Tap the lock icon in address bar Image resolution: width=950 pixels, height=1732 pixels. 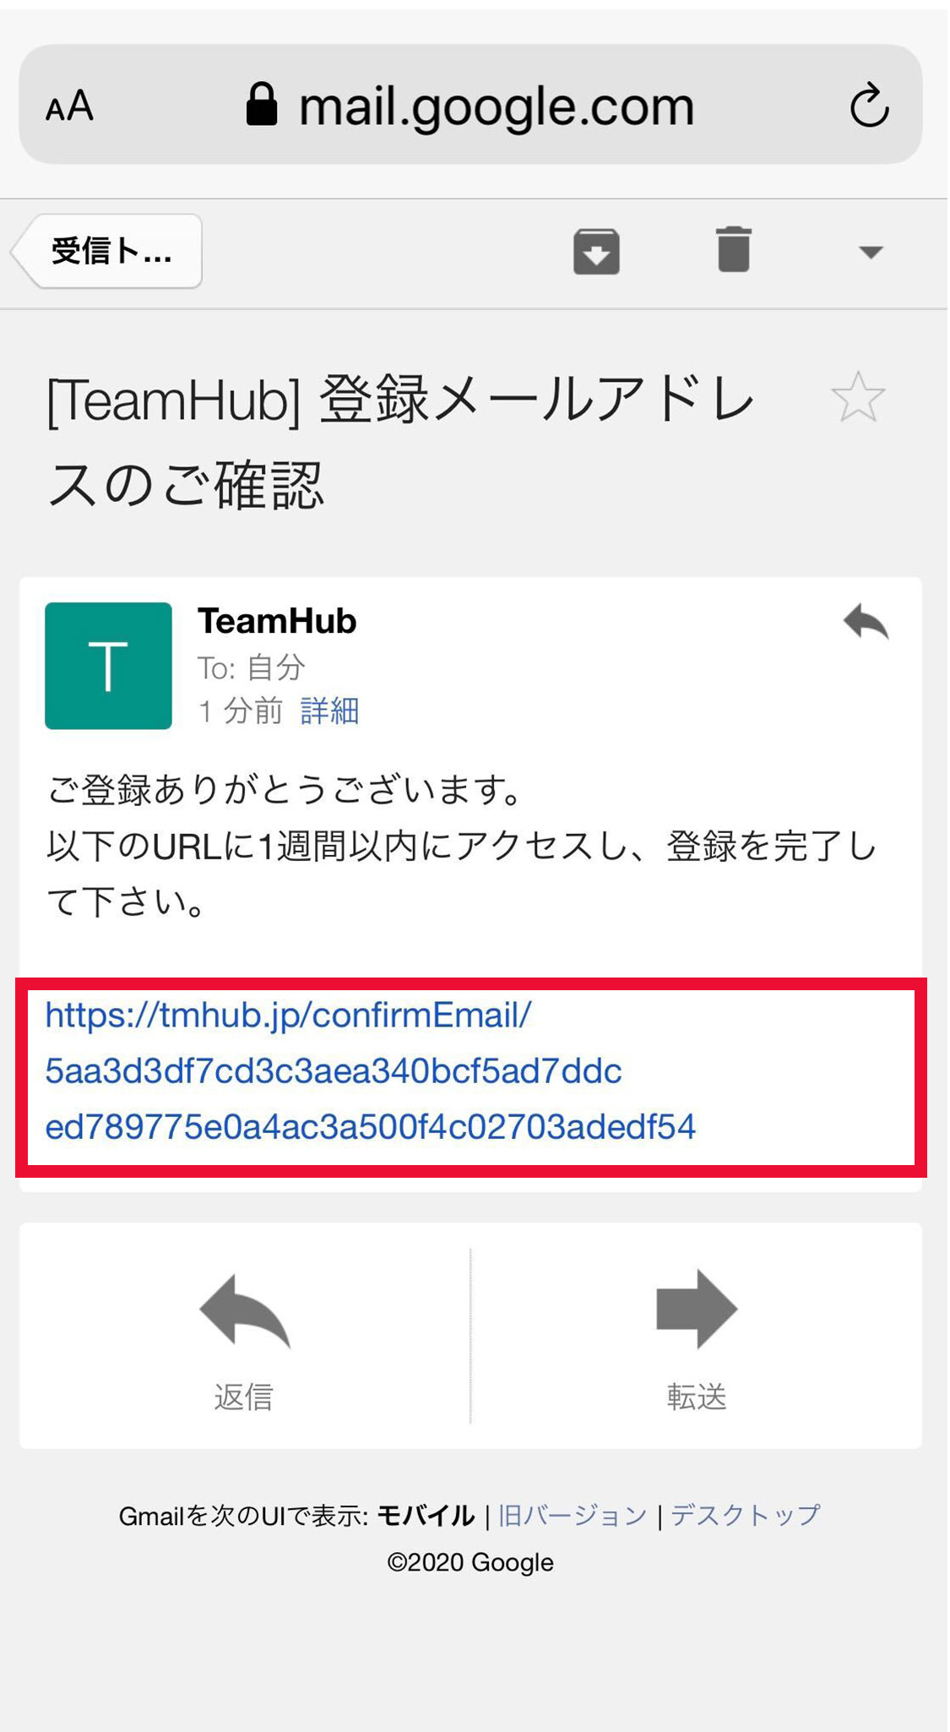(x=262, y=104)
